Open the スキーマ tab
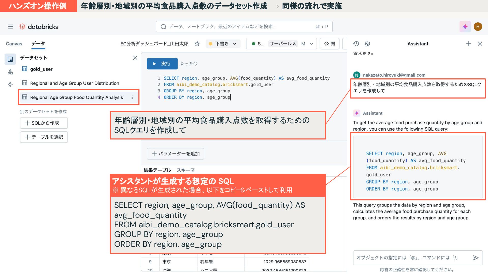 pos(186,170)
